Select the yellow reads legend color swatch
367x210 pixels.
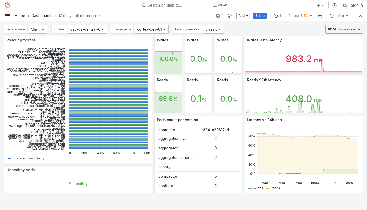tap(267, 188)
